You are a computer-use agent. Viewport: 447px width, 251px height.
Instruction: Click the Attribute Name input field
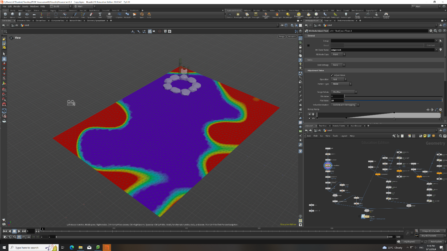(384, 50)
